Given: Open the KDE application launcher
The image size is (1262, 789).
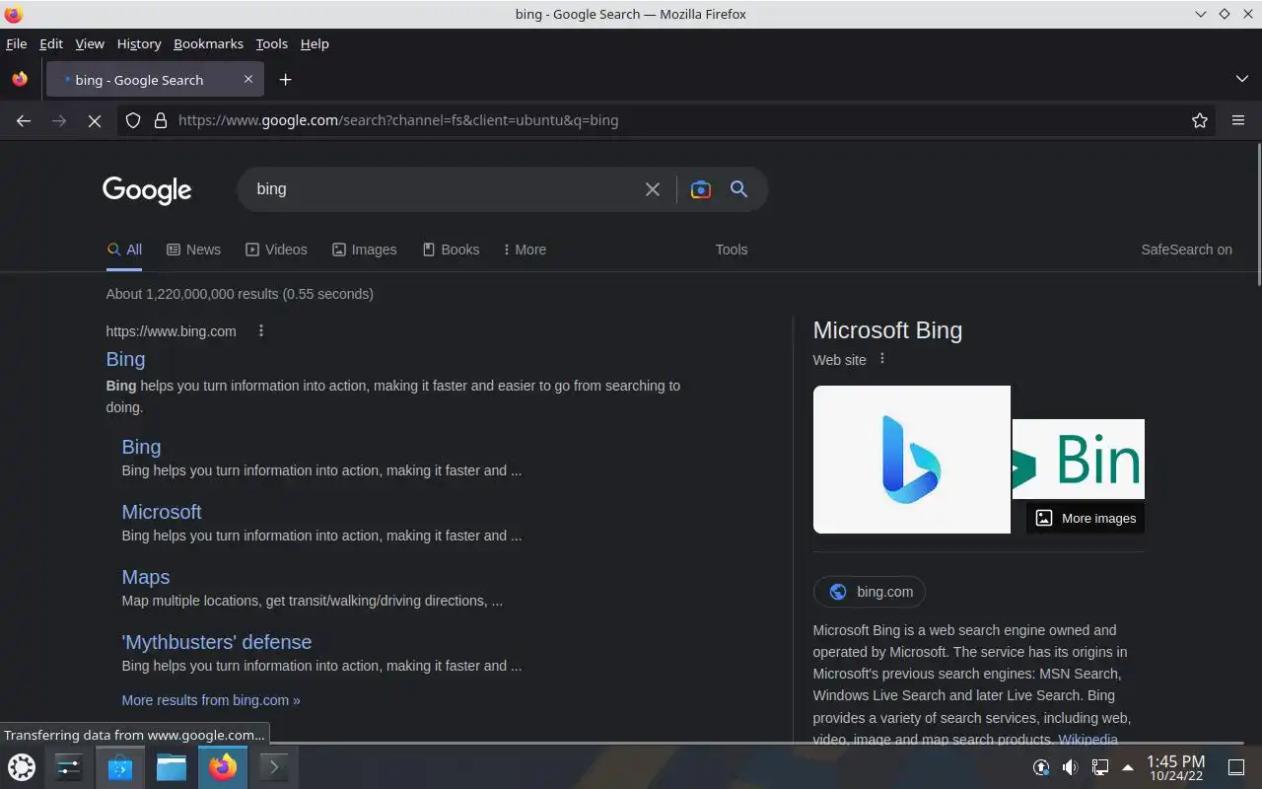Looking at the screenshot, I should (22, 766).
